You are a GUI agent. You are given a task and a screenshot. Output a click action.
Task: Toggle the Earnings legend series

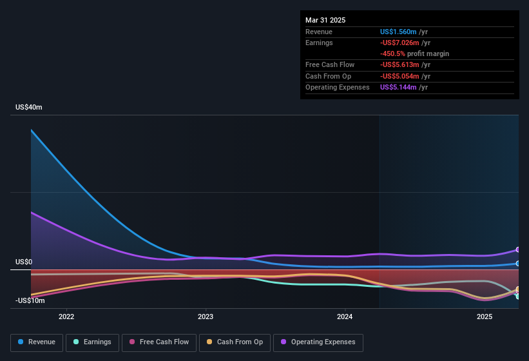92,343
